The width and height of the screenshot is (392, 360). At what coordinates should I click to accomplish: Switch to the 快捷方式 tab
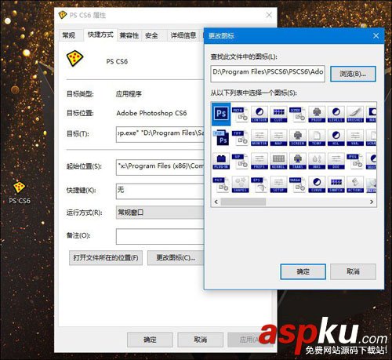point(100,35)
